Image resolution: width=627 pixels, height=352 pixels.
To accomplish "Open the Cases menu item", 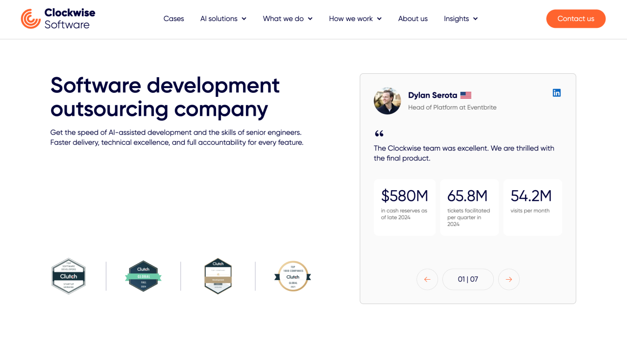I will (x=174, y=19).
